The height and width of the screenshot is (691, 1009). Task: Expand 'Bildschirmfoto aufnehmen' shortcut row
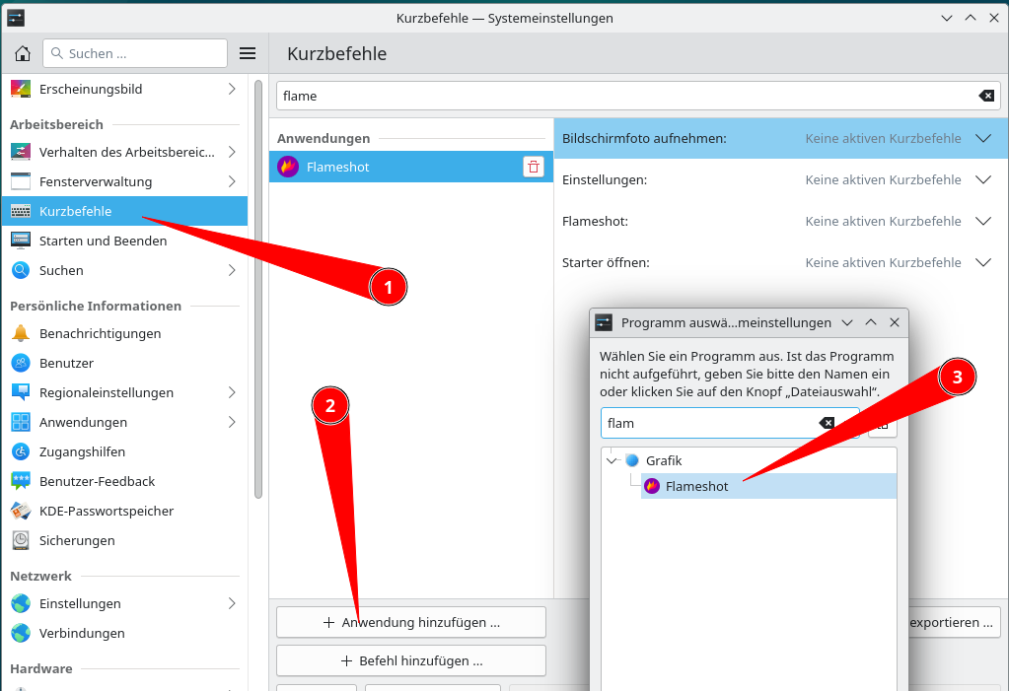[982, 139]
